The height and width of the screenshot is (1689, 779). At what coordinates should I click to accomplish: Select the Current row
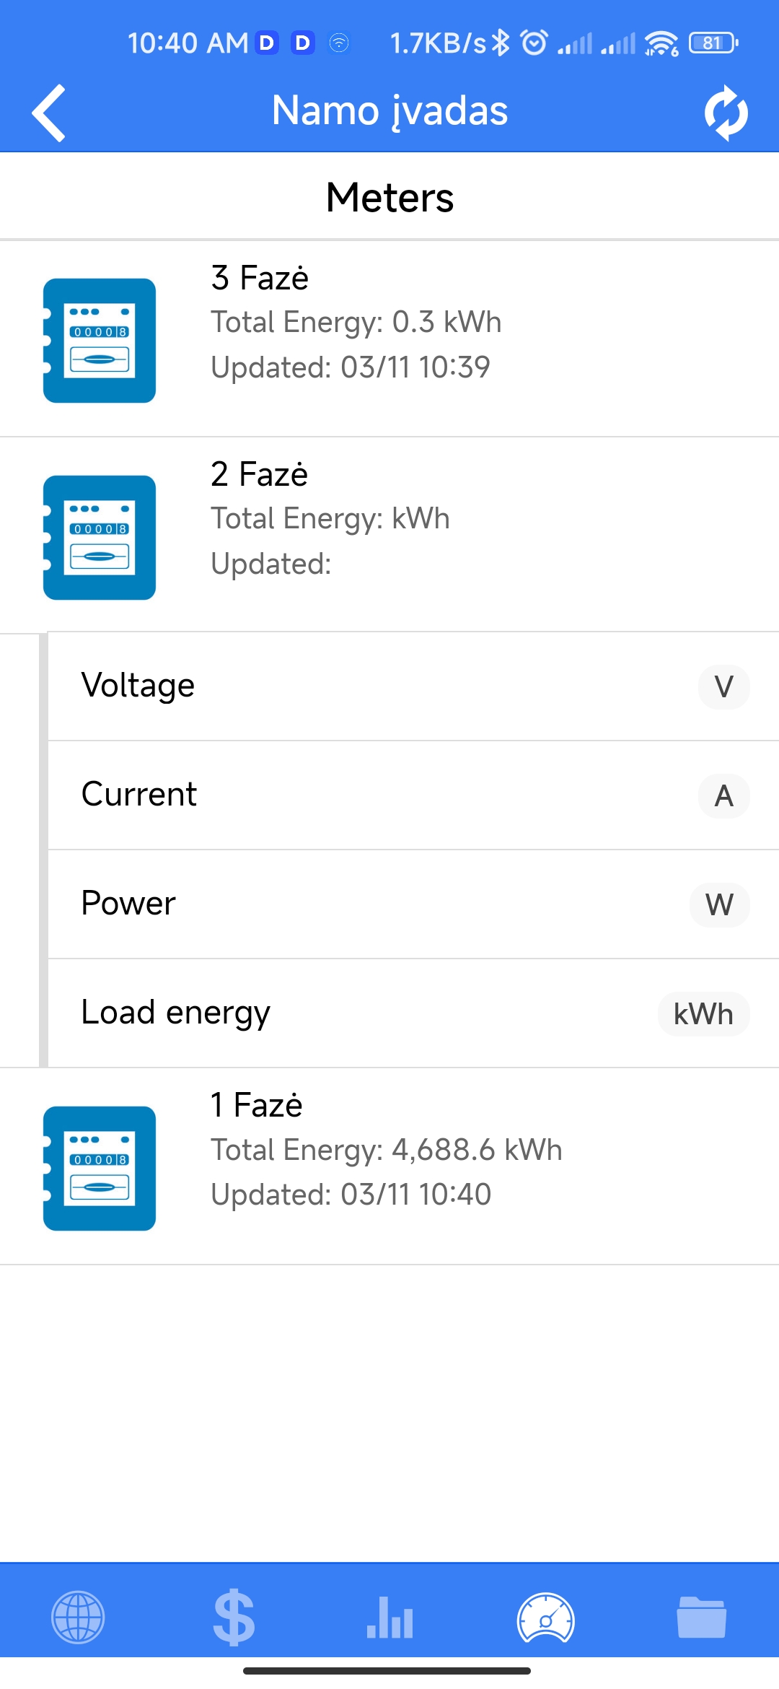coord(389,795)
